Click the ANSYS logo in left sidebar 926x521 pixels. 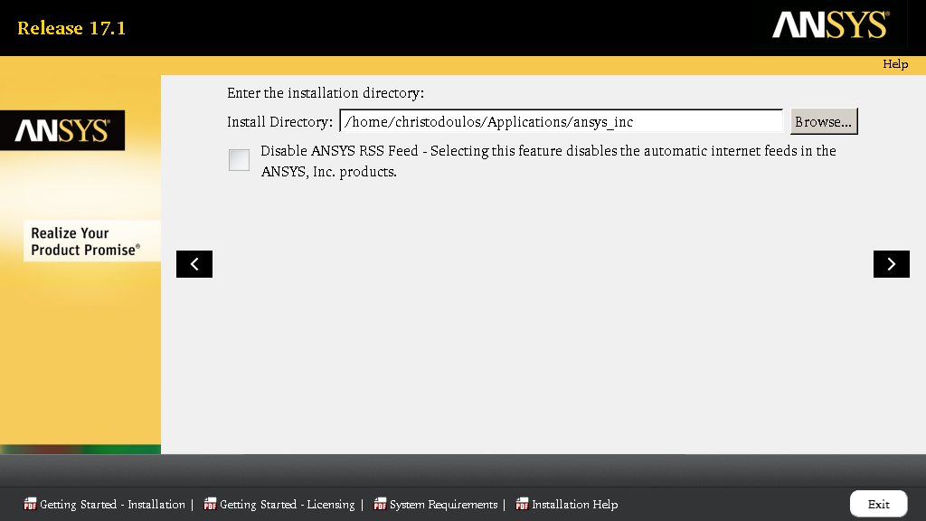tap(62, 130)
